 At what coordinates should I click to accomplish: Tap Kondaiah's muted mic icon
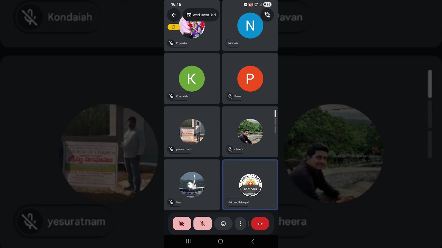coord(171,96)
